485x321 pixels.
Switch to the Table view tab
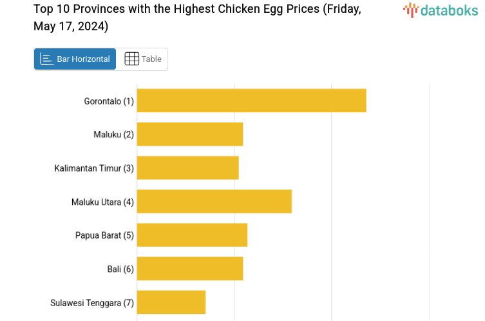tap(142, 59)
